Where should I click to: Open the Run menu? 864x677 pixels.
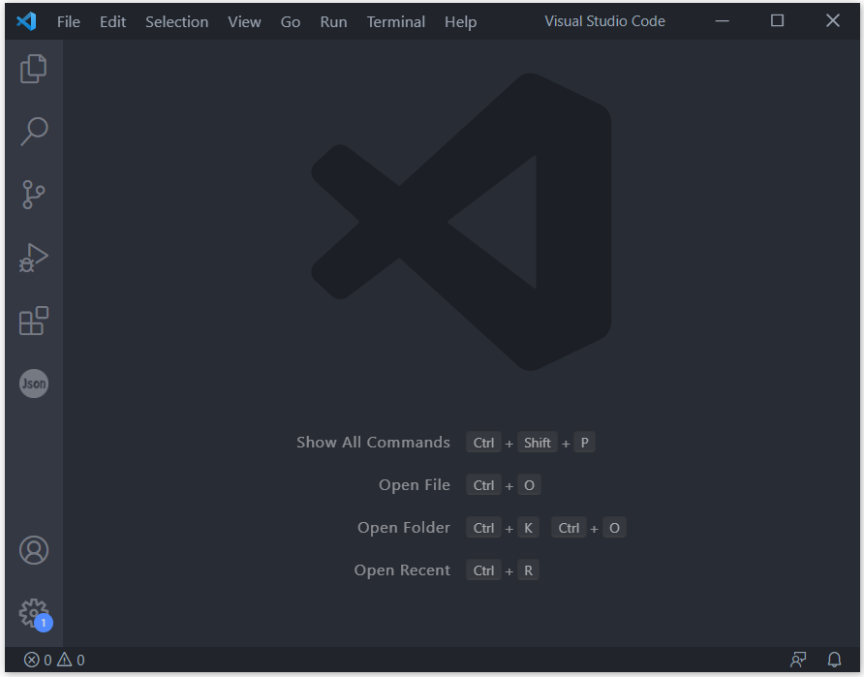333,21
